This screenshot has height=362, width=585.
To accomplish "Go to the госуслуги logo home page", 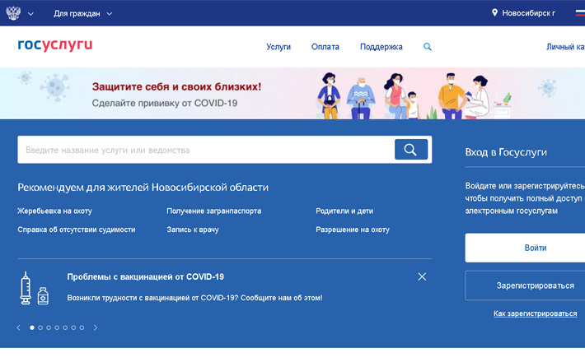I will pos(55,44).
